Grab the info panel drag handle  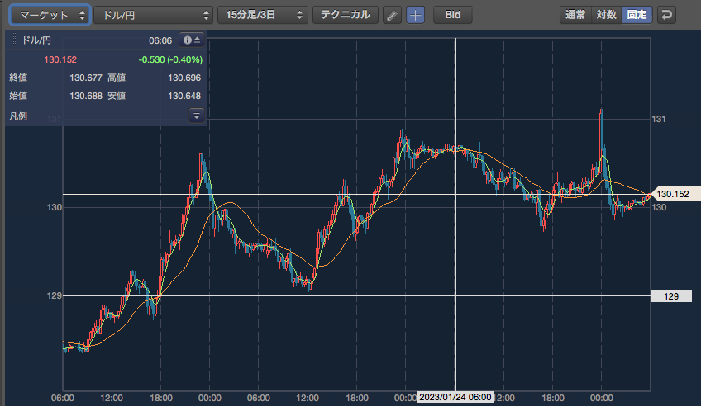coord(13,40)
